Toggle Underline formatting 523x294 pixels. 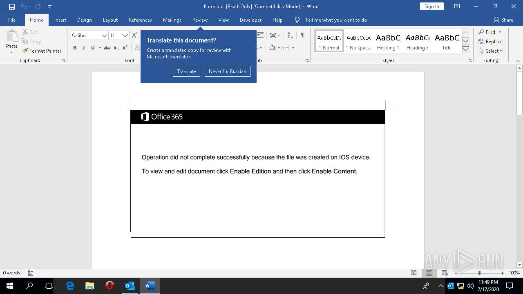[93, 48]
